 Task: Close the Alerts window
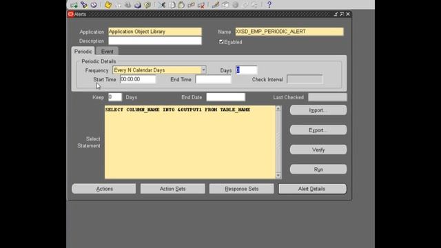(348, 14)
